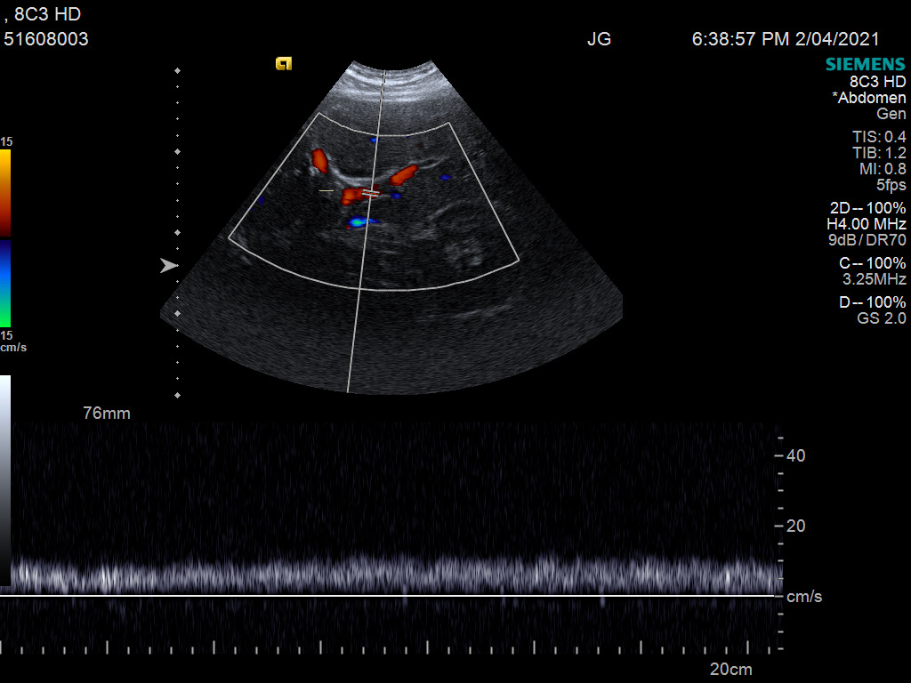
Task: Click the grayscale map bar
Action: [5, 480]
